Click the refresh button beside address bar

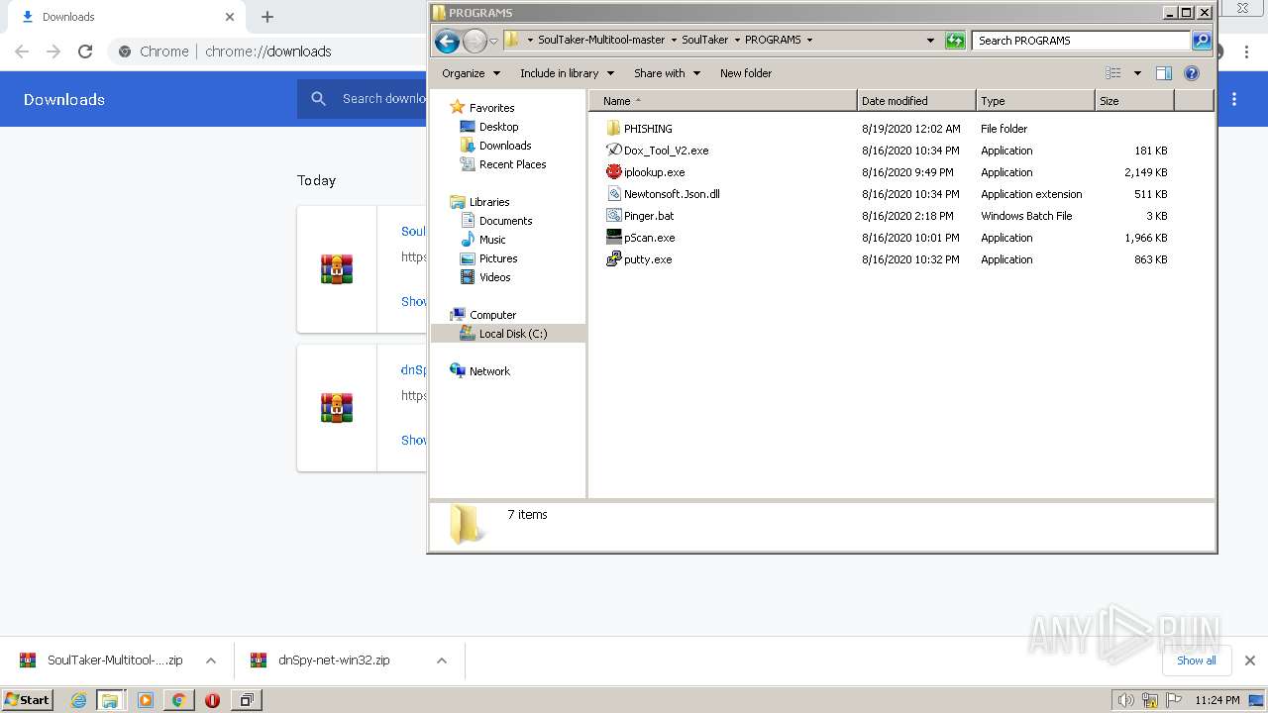pos(955,41)
